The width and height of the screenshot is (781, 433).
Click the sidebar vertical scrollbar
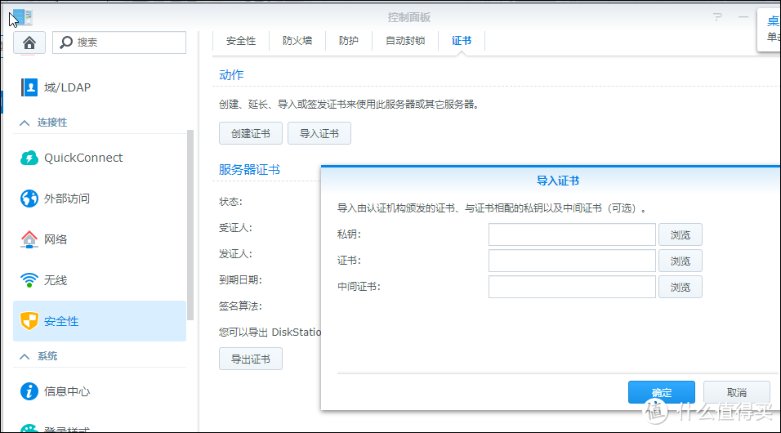click(190, 224)
